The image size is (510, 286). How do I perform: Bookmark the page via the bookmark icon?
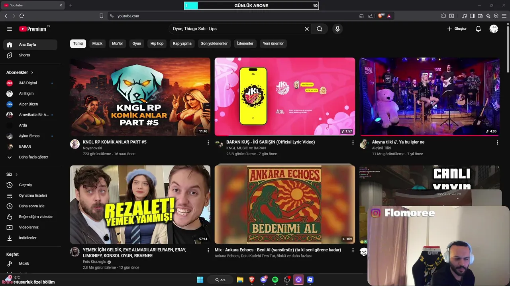click(101, 16)
